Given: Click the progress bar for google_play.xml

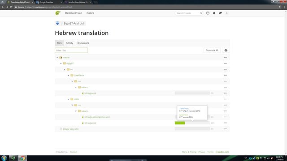Looking at the screenshot, I should point(192,129).
